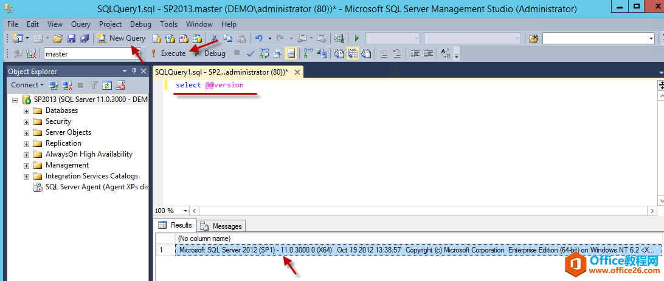Image resolution: width=664 pixels, height=281 pixels.
Task: Expand the Server Objects folder node
Action: (x=26, y=133)
